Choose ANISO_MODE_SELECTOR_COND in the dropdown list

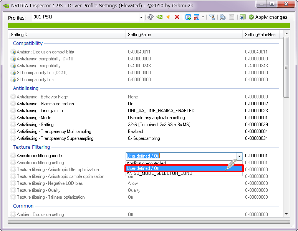click(x=184, y=173)
